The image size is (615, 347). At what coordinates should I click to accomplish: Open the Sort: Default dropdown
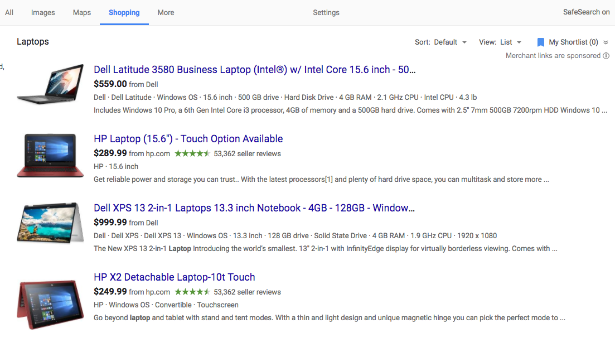[441, 42]
